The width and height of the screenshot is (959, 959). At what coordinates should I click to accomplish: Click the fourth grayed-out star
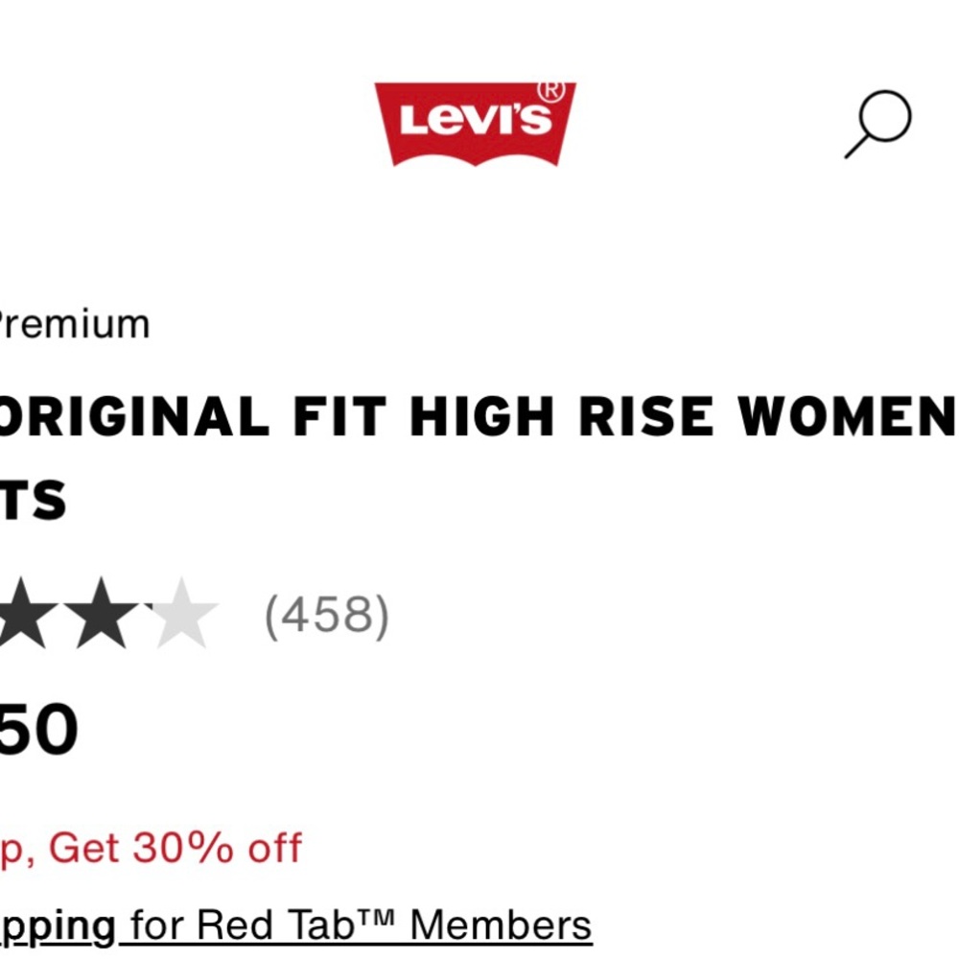[x=180, y=612]
